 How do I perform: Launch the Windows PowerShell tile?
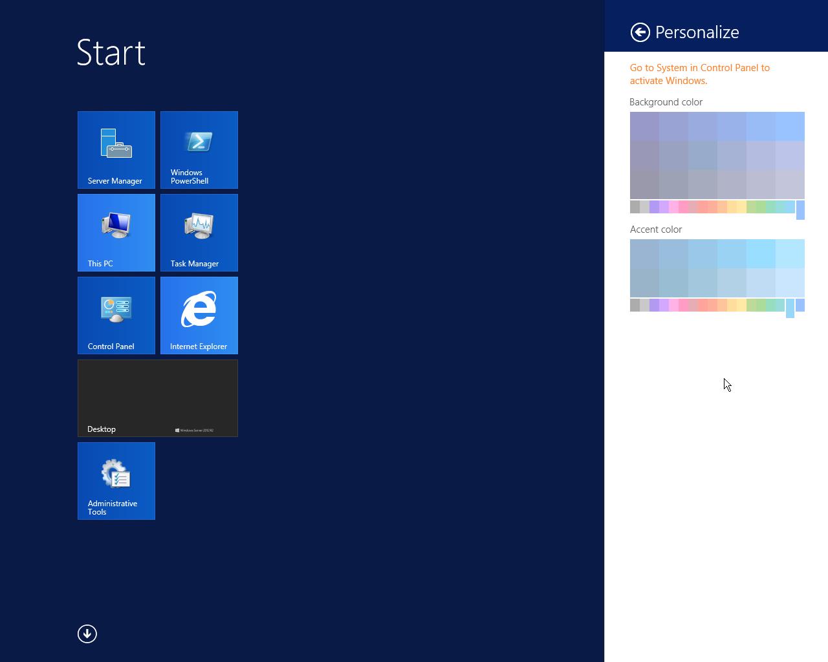[x=199, y=150]
